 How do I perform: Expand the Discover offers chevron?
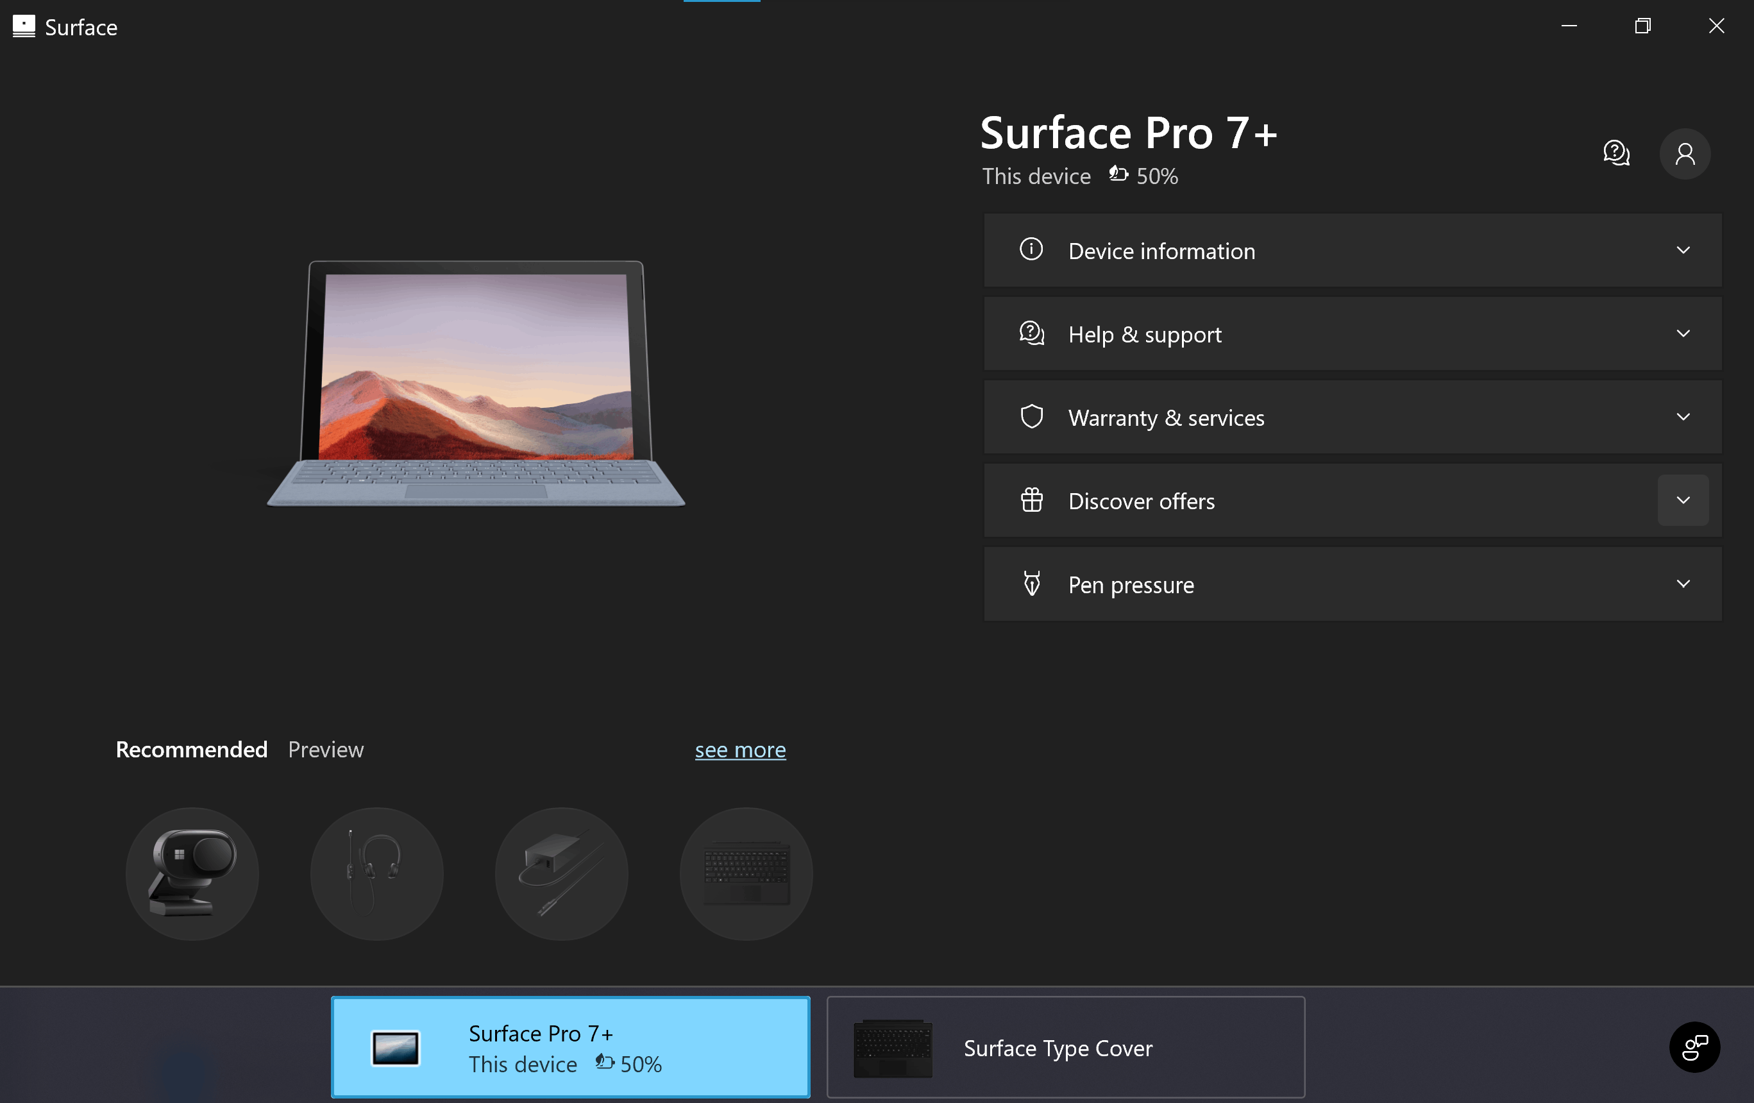pyautogui.click(x=1683, y=500)
